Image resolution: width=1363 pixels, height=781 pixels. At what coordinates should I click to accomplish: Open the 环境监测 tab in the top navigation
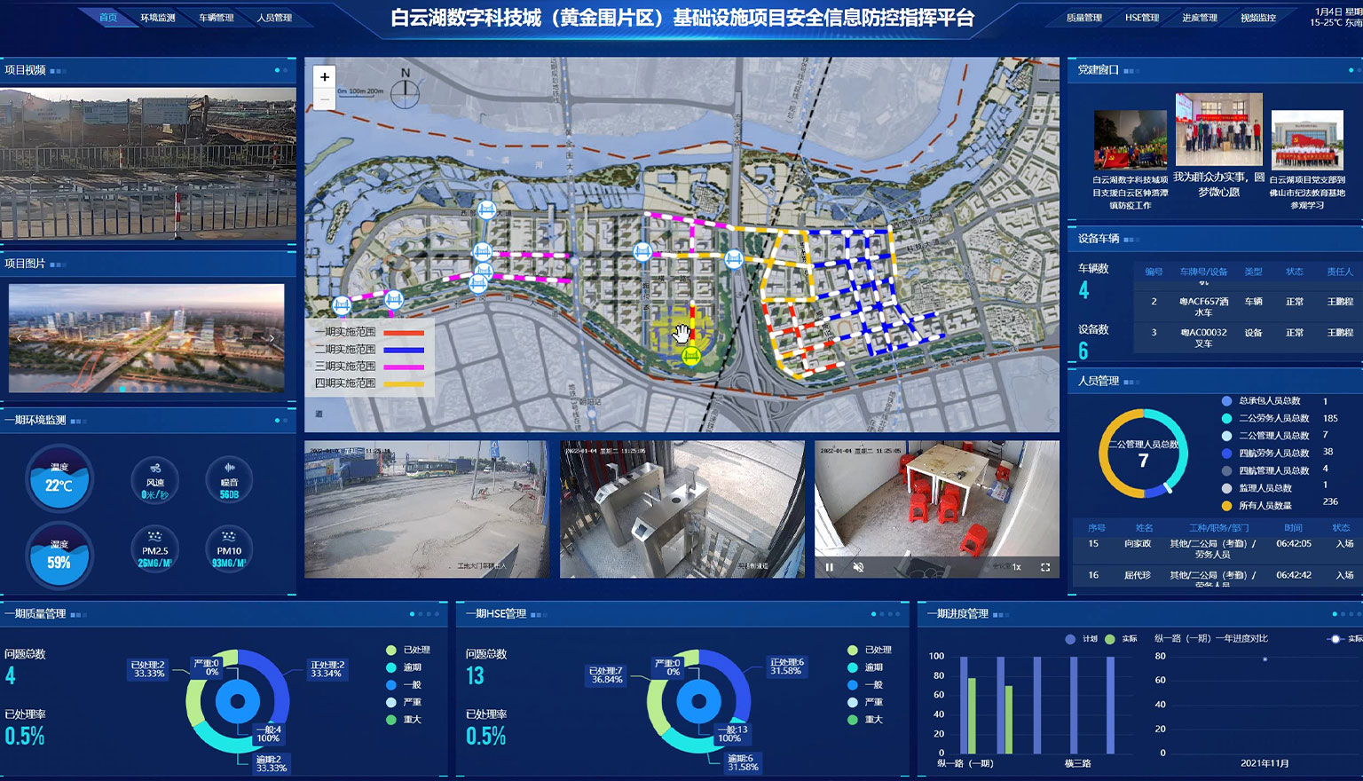(x=158, y=18)
